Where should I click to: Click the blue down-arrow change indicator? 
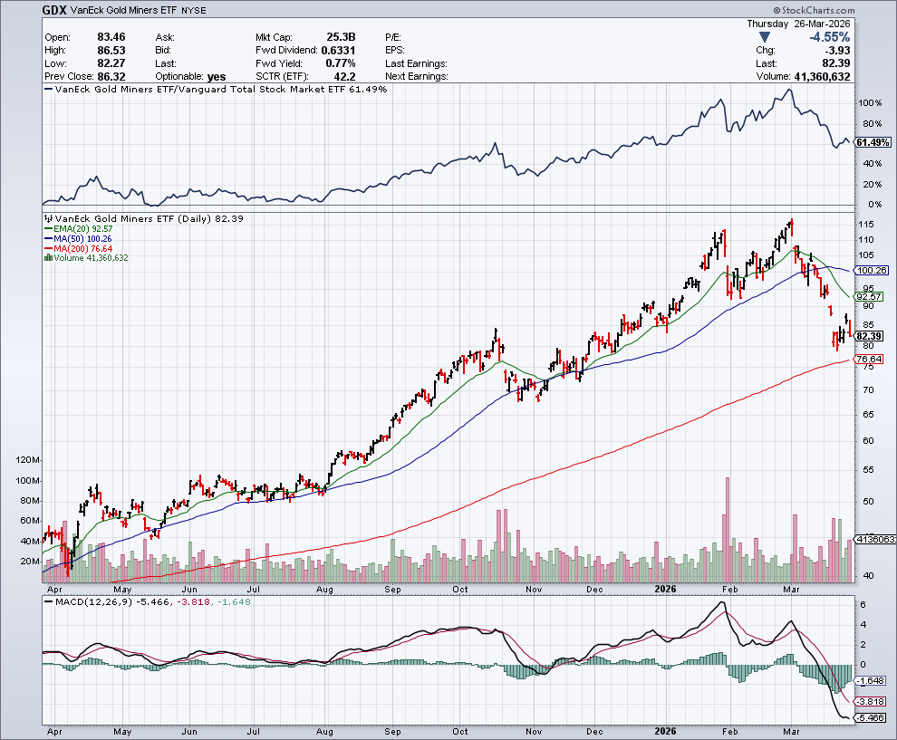pyautogui.click(x=765, y=37)
